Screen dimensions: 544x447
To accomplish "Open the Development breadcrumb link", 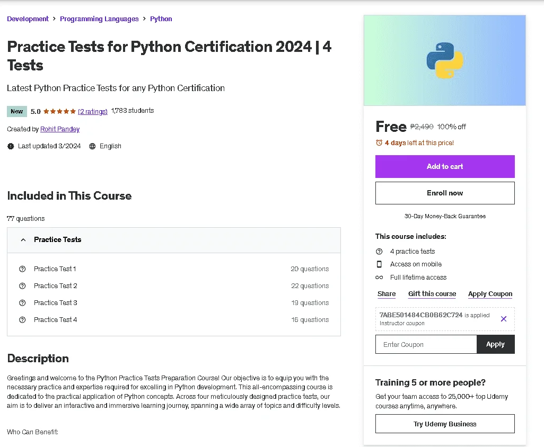I will 28,19.
